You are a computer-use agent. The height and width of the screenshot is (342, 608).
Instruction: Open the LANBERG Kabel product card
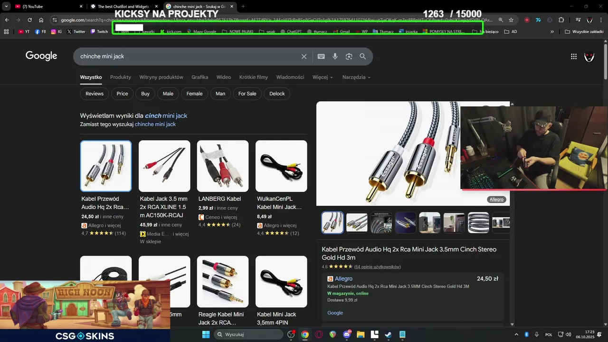[x=223, y=184]
